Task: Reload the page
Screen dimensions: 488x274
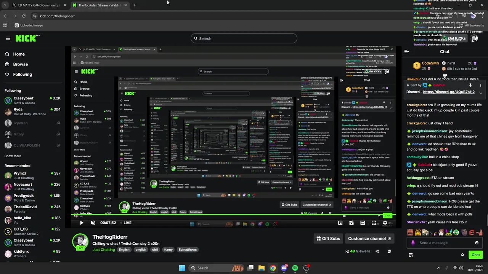Action: pos(24,16)
